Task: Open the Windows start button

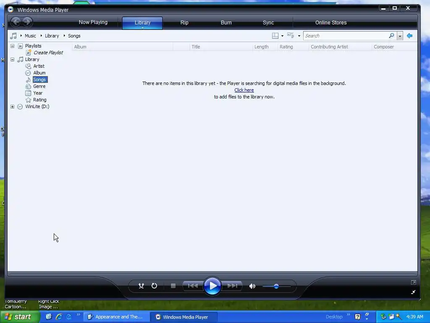Action: click(x=20, y=317)
